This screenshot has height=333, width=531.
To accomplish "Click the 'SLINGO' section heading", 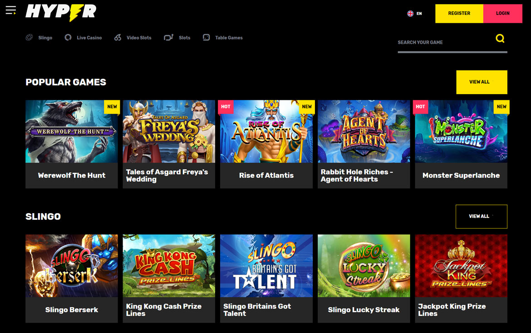I will tap(43, 216).
